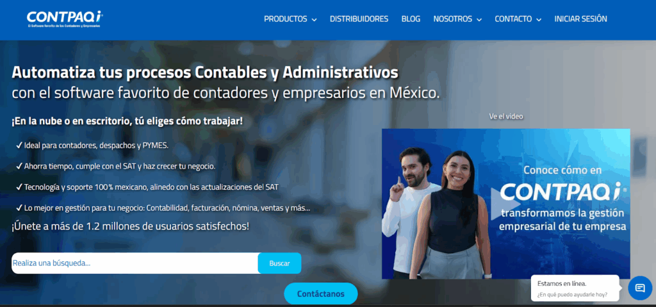Open the DISTRIBUIDORES menu item
The height and width of the screenshot is (307, 656).
pos(359,19)
